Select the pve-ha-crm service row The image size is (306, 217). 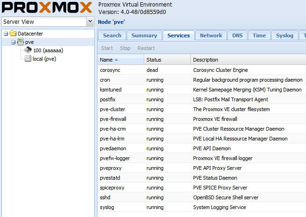(202, 129)
